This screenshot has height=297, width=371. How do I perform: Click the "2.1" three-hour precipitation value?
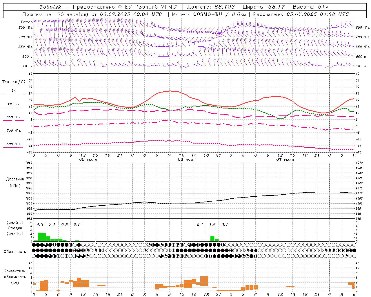pos(52,225)
